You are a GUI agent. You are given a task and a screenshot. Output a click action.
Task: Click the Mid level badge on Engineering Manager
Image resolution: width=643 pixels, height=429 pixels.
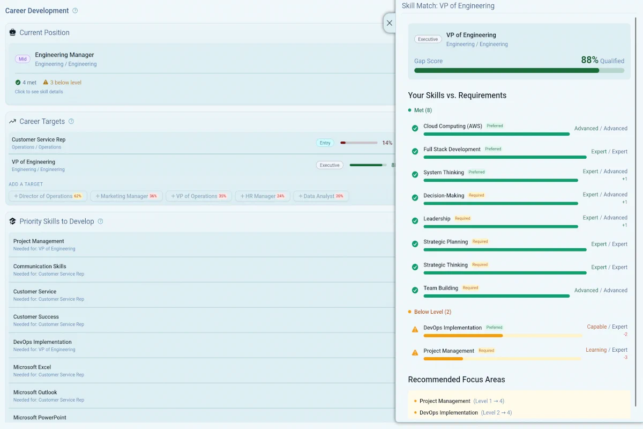23,59
